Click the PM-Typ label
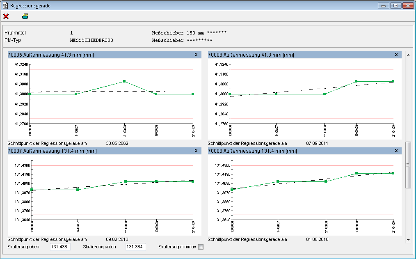This screenshot has width=416, height=259. [13, 40]
